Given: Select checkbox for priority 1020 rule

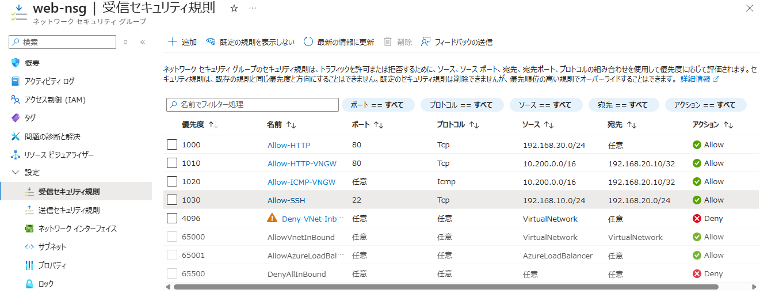Looking at the screenshot, I should coord(172,182).
